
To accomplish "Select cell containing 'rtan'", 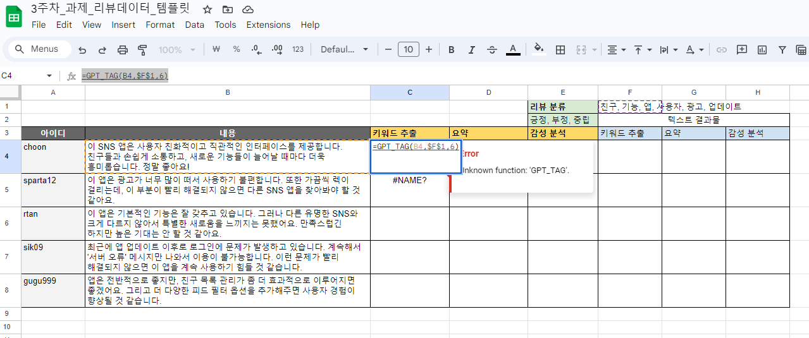I will 53,224.
